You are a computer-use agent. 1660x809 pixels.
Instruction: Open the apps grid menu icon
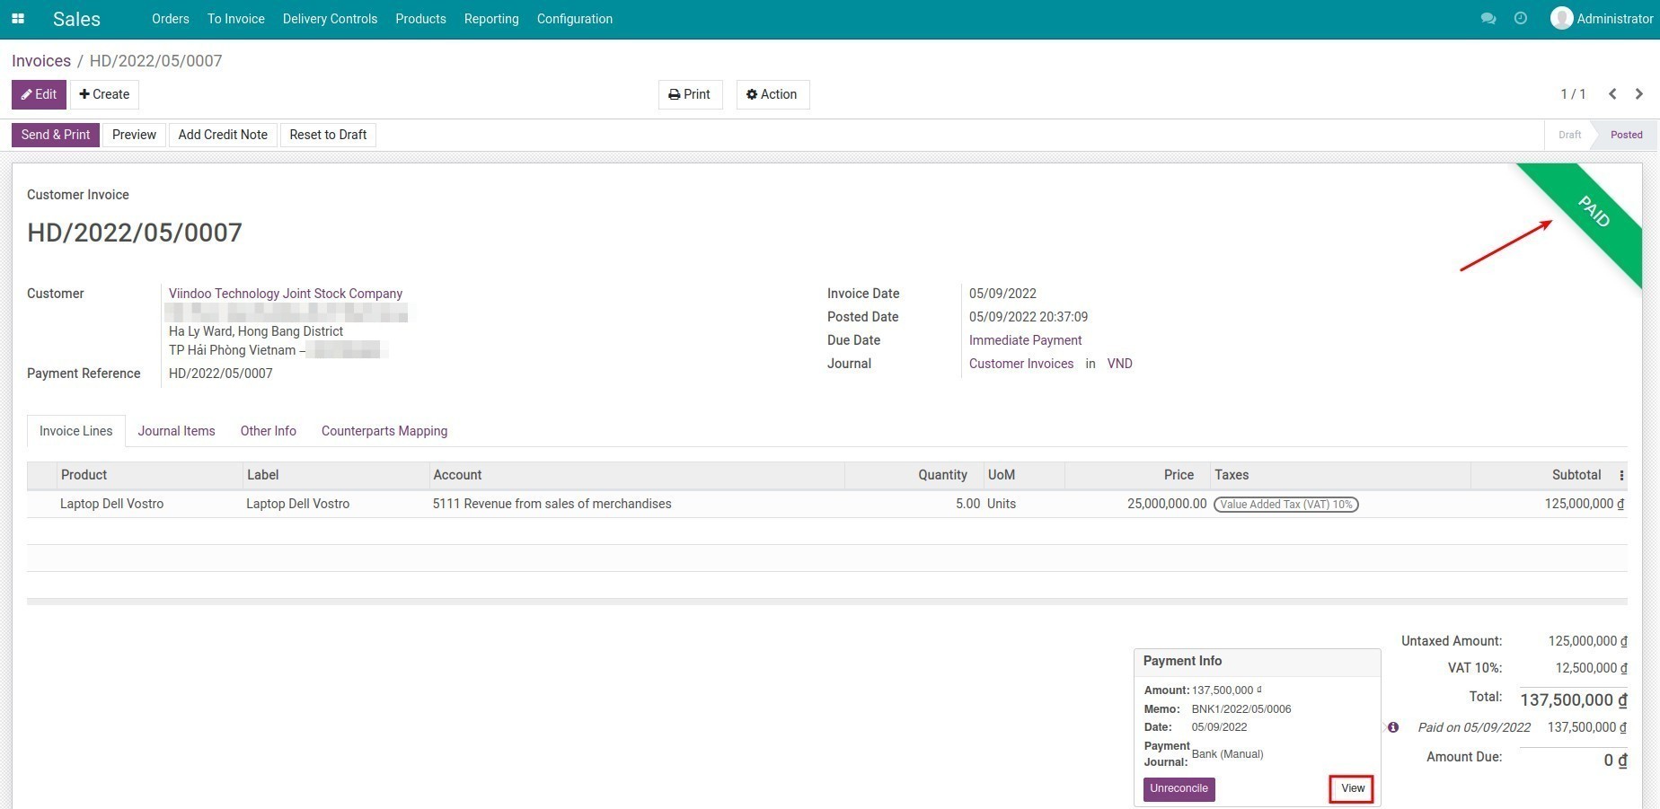point(17,19)
